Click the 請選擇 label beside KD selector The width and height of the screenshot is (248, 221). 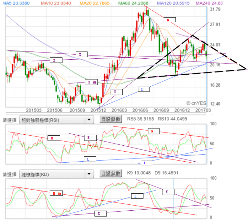[10, 174]
